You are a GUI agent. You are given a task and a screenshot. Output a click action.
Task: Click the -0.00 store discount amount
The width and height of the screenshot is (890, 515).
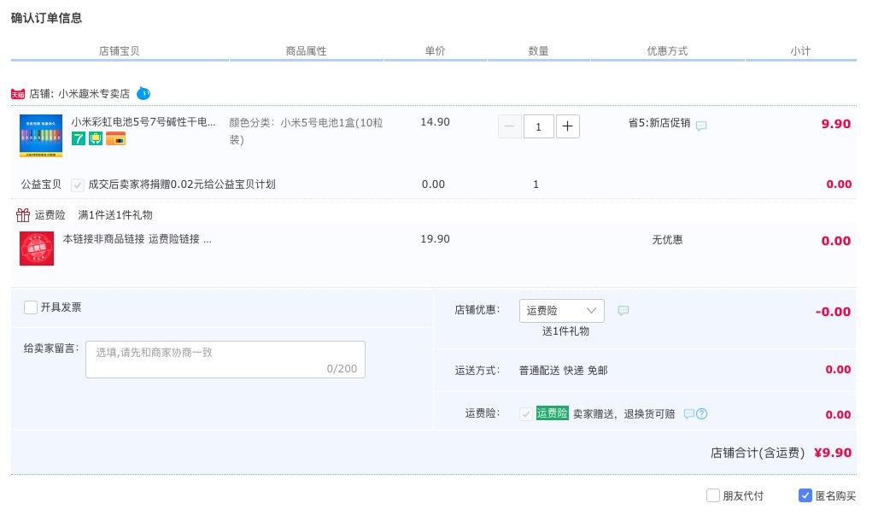point(834,312)
